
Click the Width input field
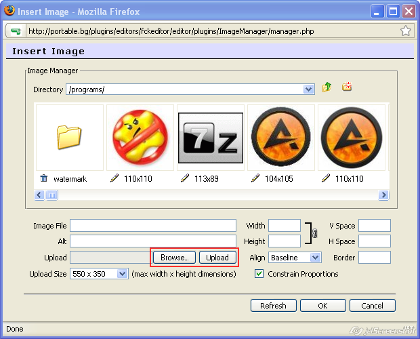point(285,225)
